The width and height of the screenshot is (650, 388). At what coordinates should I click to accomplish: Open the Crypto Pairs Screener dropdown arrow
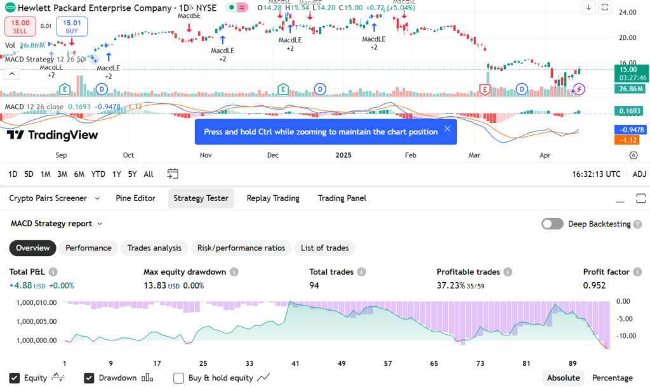point(97,198)
